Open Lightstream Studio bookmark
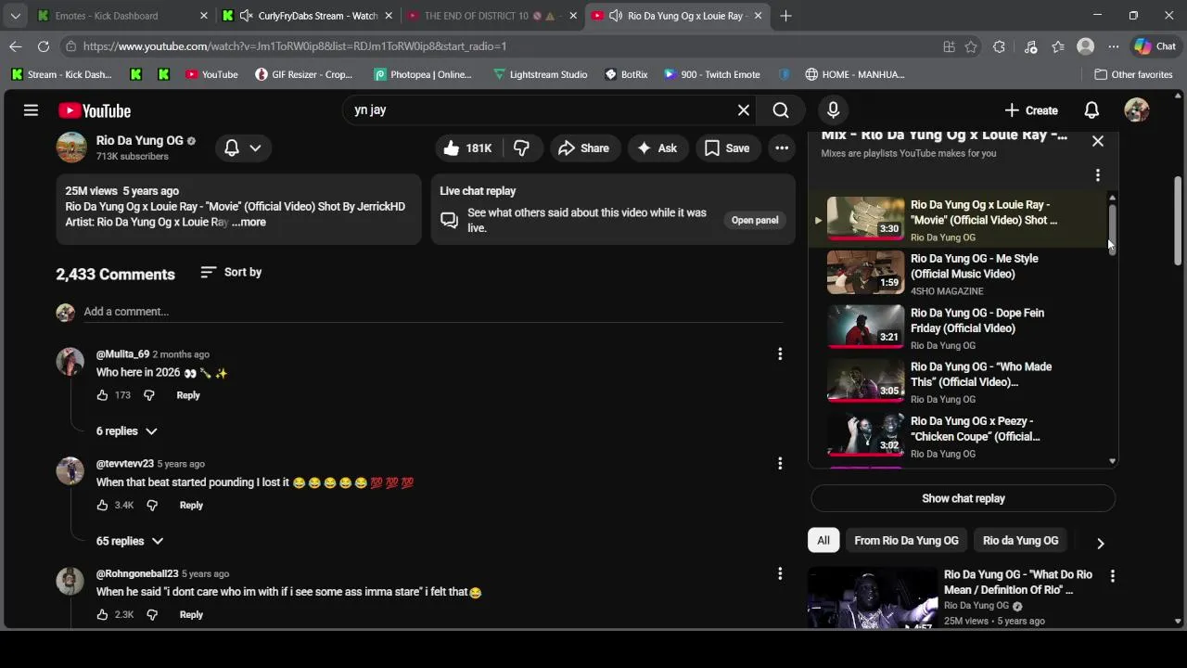The height and width of the screenshot is (668, 1187). [x=539, y=74]
